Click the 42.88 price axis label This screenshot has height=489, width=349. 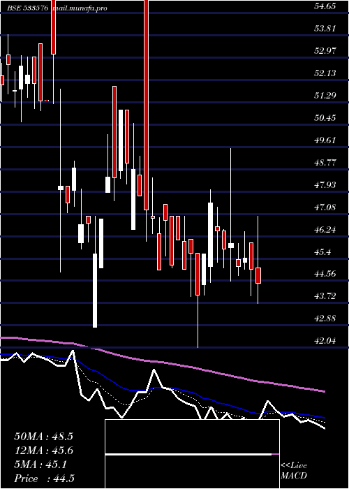(325, 319)
